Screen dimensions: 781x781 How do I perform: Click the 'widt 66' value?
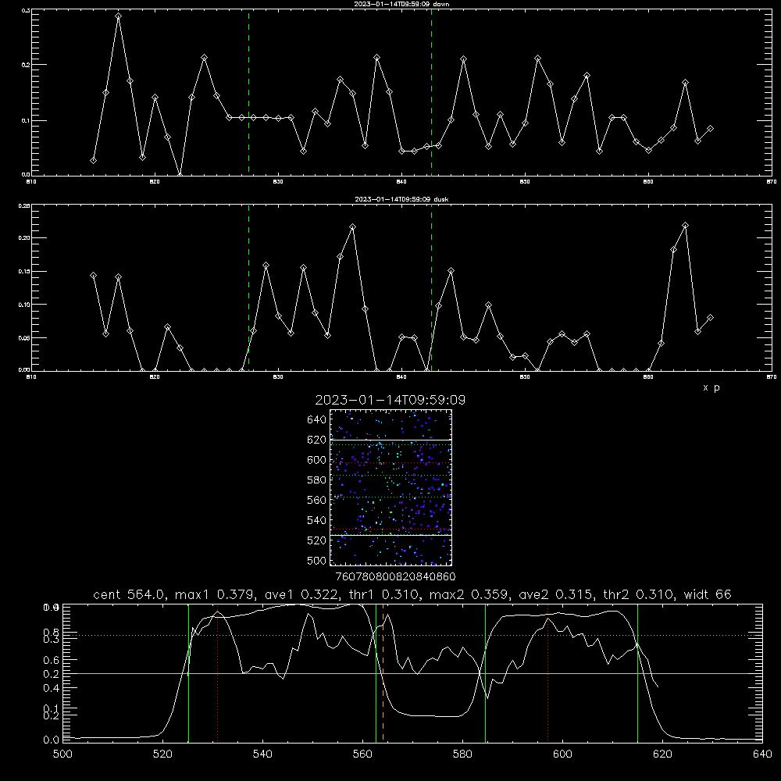(x=708, y=594)
